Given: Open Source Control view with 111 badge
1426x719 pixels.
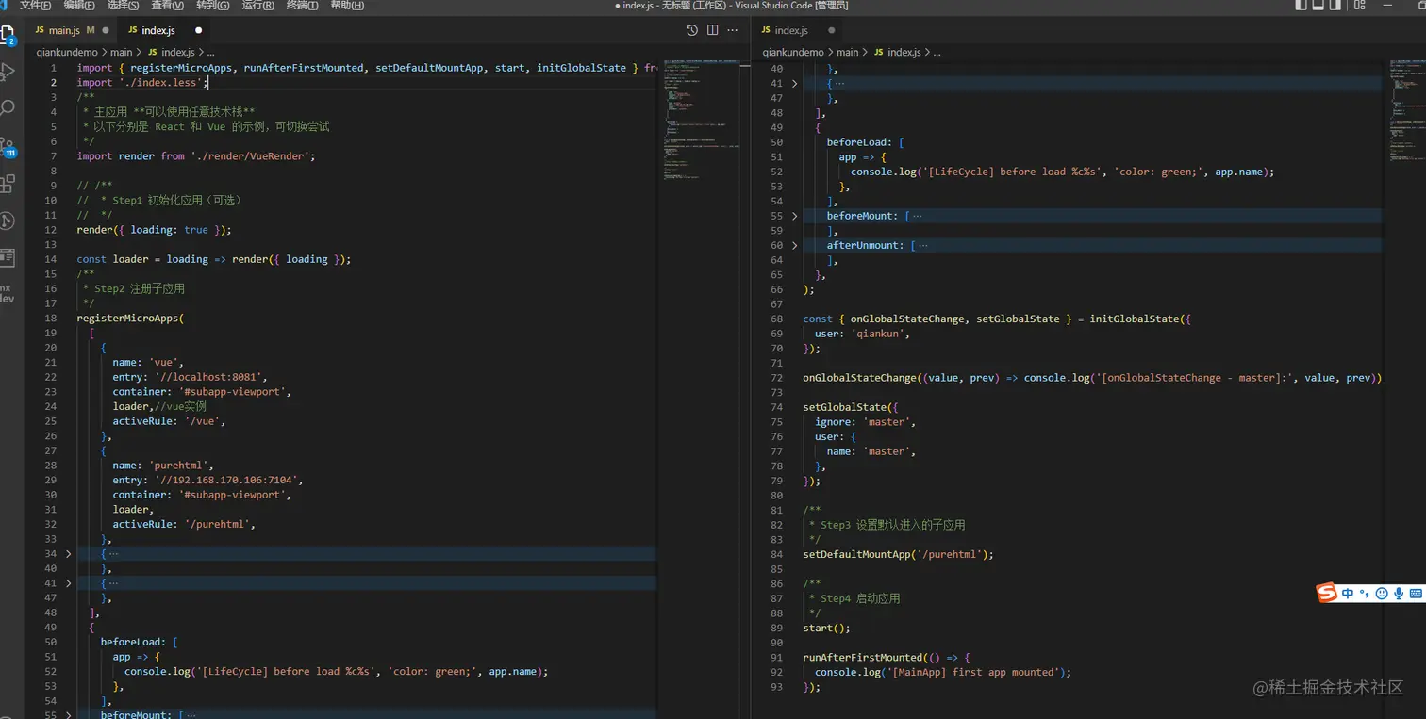Looking at the screenshot, I should tap(8, 147).
